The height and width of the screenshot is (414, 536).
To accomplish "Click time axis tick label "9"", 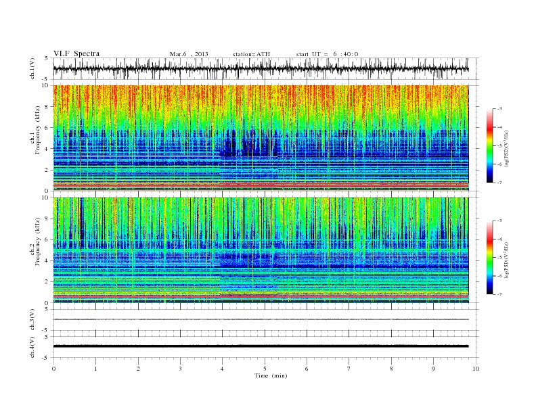I will (x=433, y=369).
